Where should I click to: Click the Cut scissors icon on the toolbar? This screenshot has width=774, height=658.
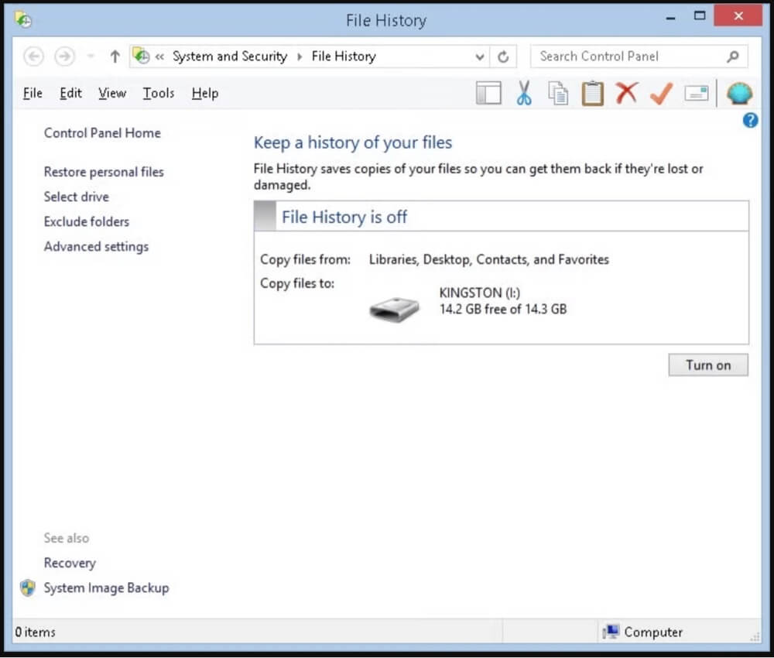[x=524, y=93]
